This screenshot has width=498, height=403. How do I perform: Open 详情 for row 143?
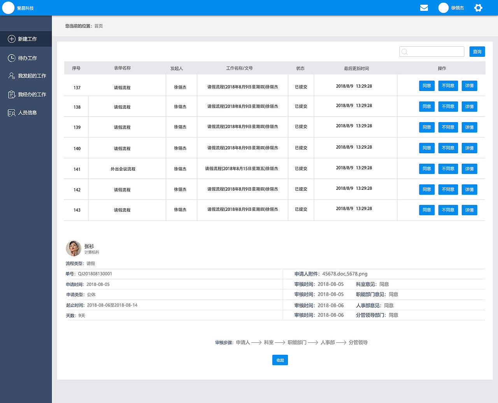click(469, 210)
